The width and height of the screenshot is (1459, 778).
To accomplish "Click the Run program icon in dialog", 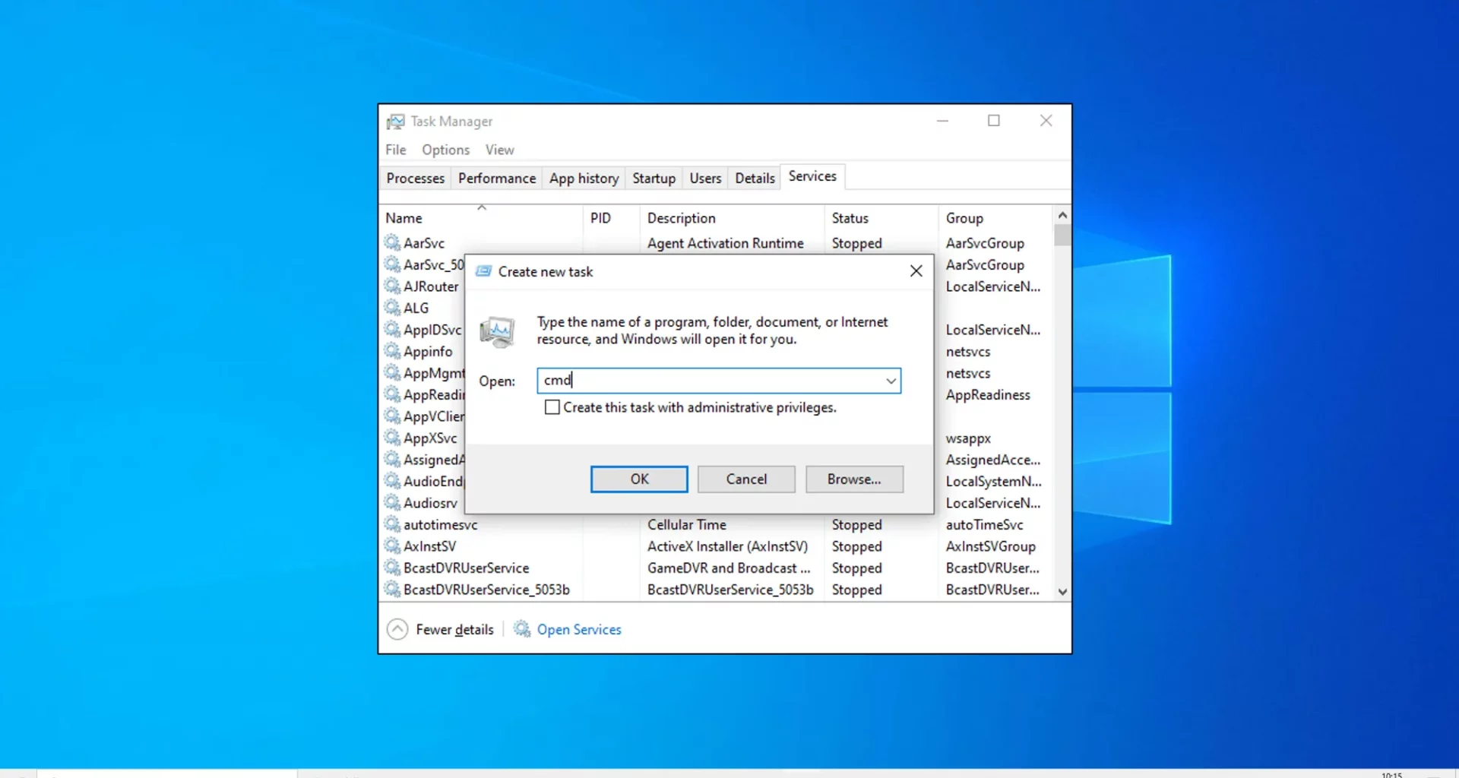I will point(498,332).
